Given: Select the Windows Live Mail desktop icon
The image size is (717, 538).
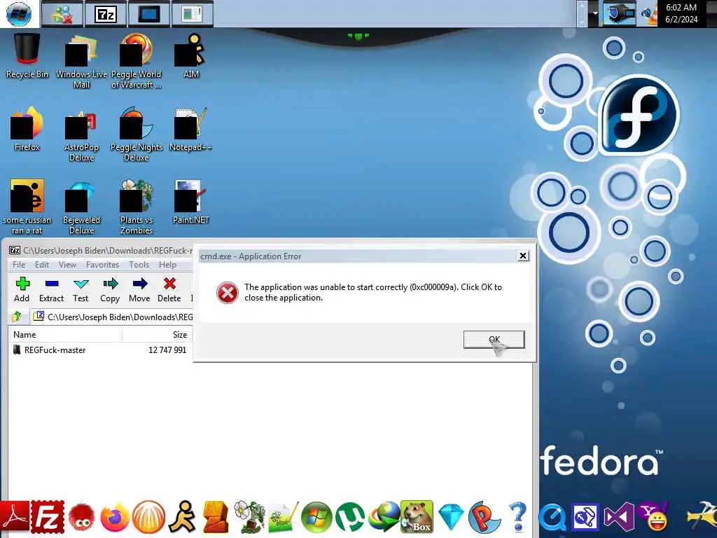Looking at the screenshot, I should (81, 61).
